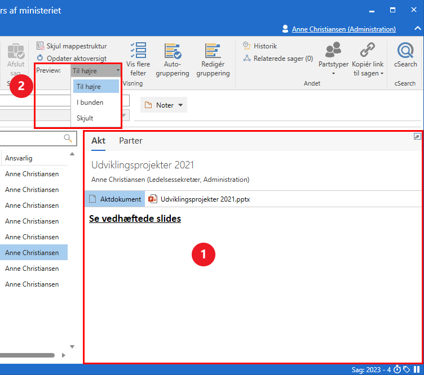Pop out the preview pane icon
This screenshot has width=424, height=375.
click(417, 136)
